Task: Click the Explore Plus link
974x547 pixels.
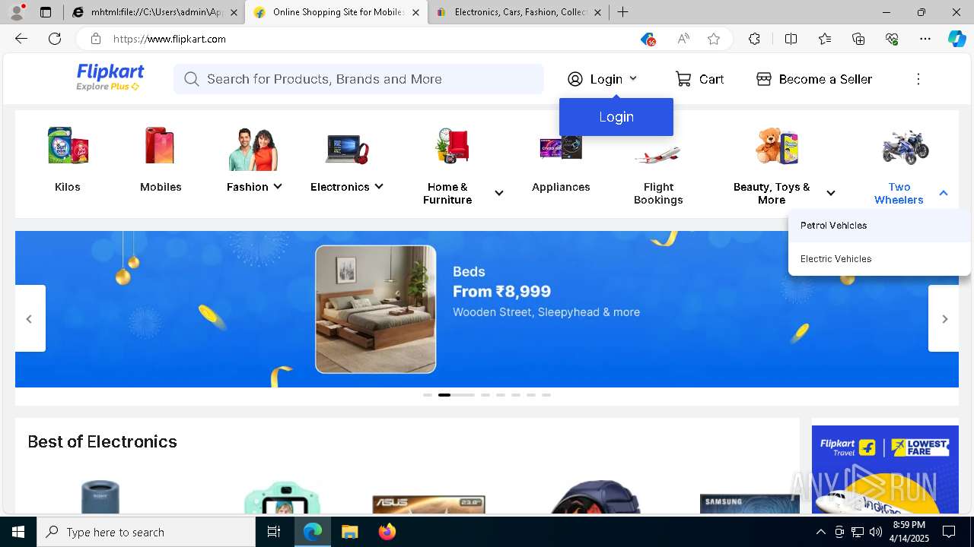Action: 108,87
